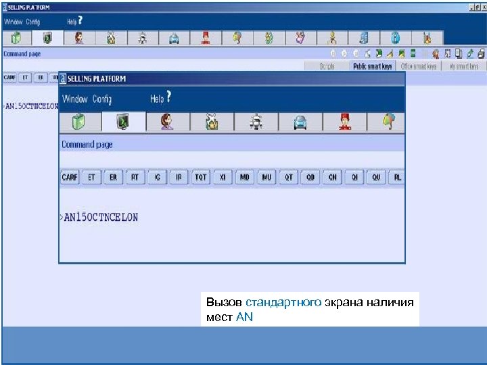This screenshot has width=487, height=365.
Task: Click the XI smart key button
Action: tap(223, 177)
